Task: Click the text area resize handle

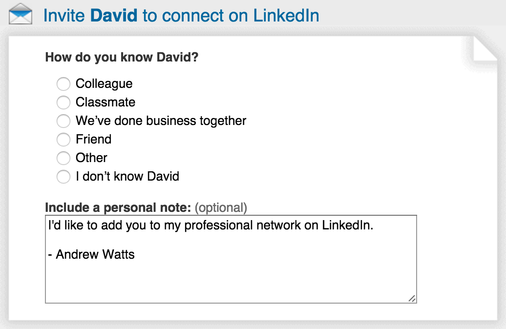Action: [412, 299]
